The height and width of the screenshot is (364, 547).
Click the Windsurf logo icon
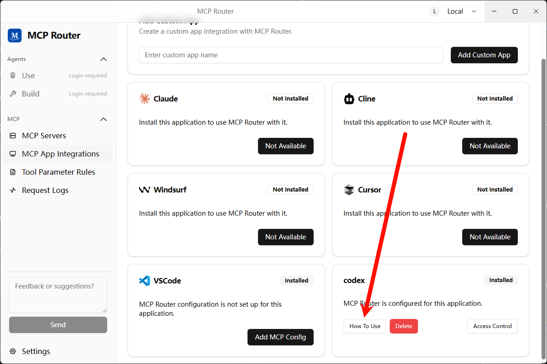tap(144, 190)
